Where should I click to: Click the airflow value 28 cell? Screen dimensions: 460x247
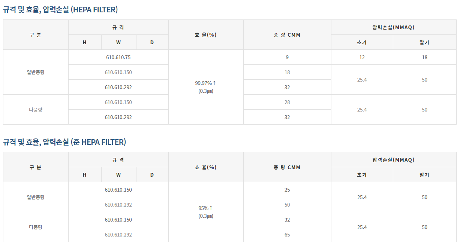(x=287, y=102)
